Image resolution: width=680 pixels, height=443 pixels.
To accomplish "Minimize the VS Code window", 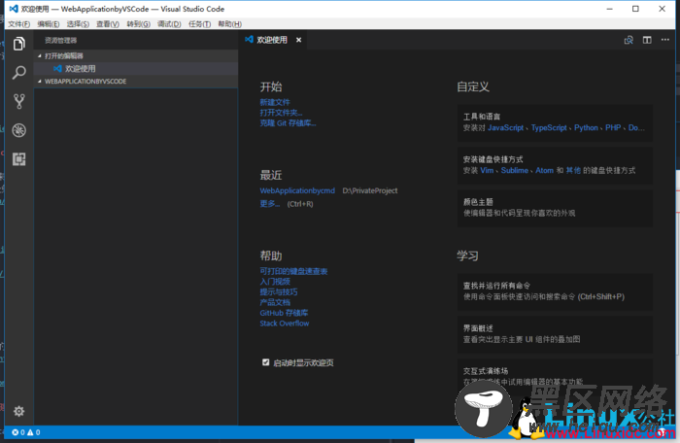I will pyautogui.click(x=610, y=9).
